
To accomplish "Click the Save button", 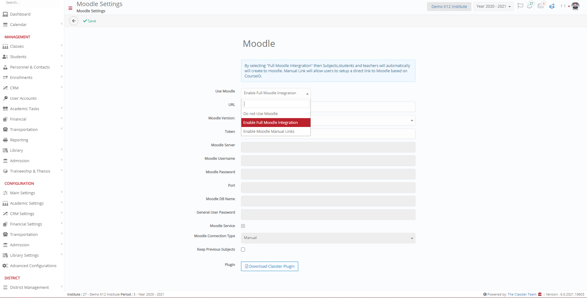I will pyautogui.click(x=90, y=21).
